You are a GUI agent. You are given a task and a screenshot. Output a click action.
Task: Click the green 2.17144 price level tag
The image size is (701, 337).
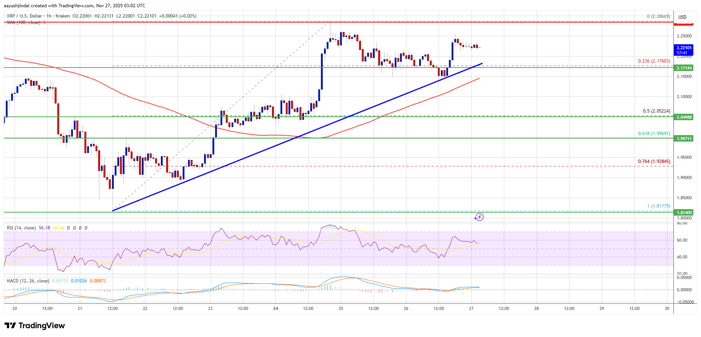(x=684, y=68)
